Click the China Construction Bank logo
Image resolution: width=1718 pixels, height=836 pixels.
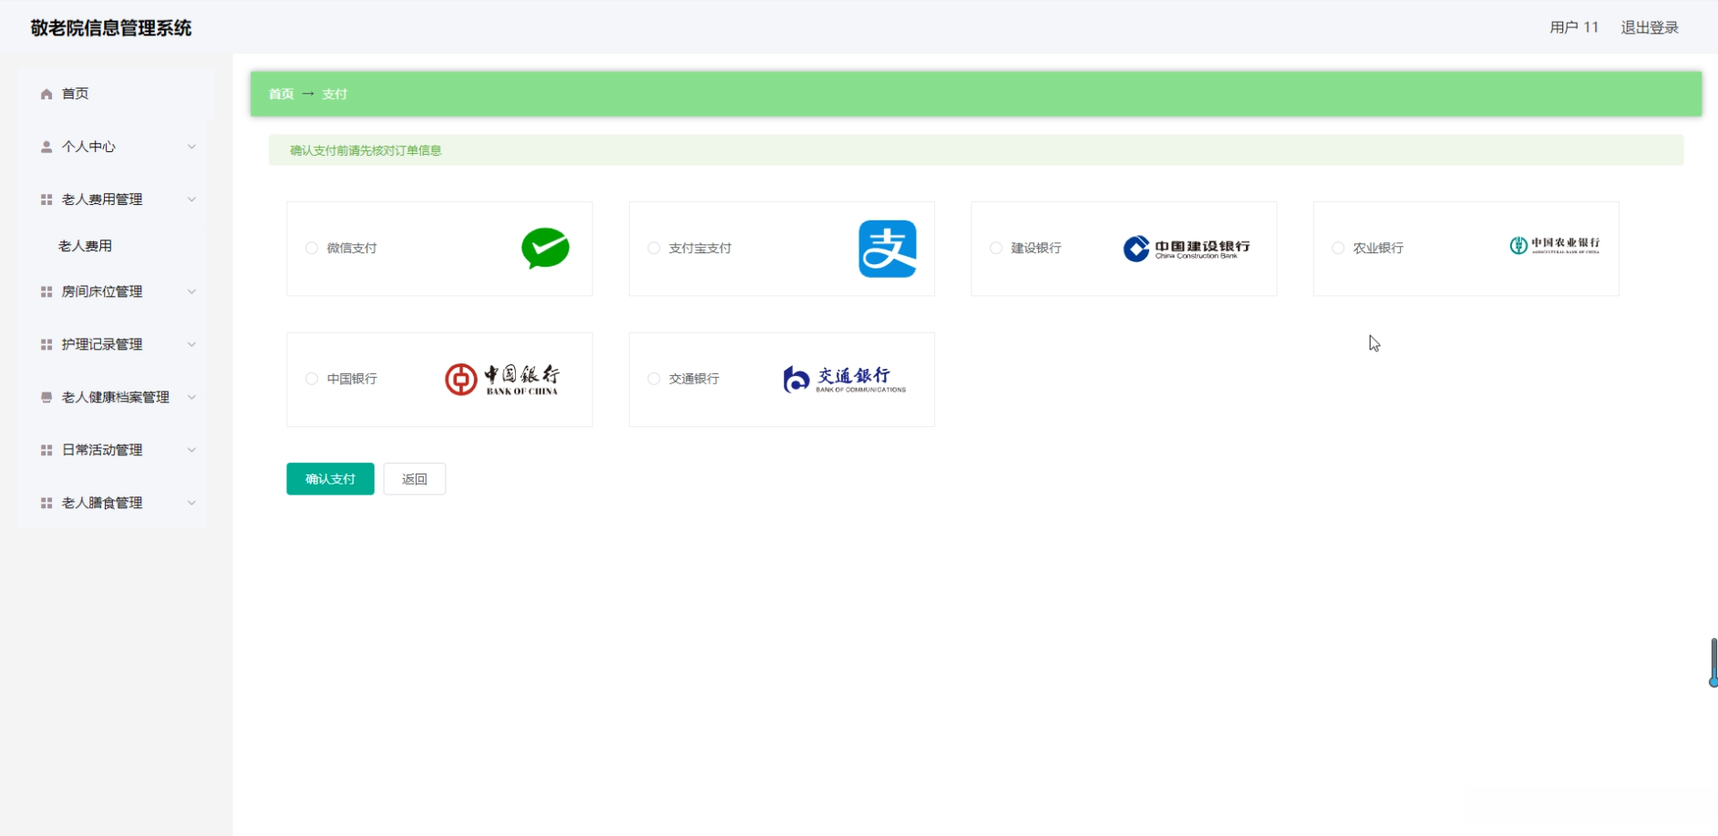pos(1187,249)
